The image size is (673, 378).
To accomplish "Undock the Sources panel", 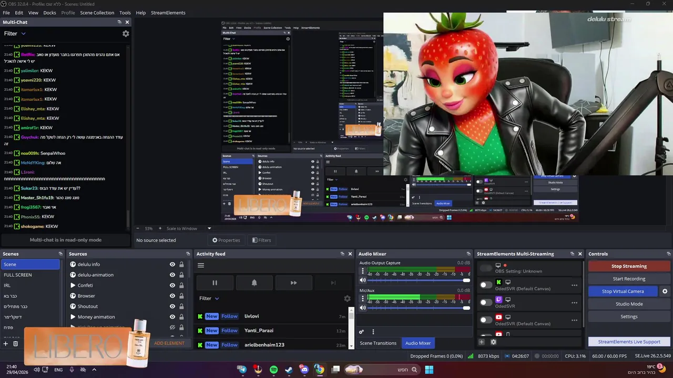I will tap(187, 254).
